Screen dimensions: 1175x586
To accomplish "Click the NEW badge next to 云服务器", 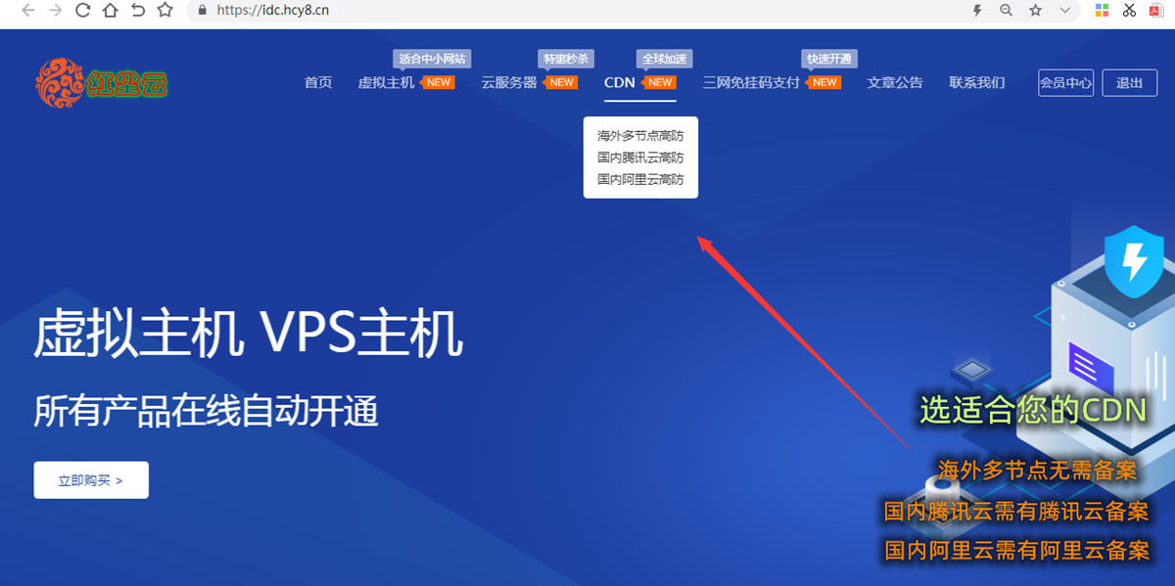I will pyautogui.click(x=560, y=82).
